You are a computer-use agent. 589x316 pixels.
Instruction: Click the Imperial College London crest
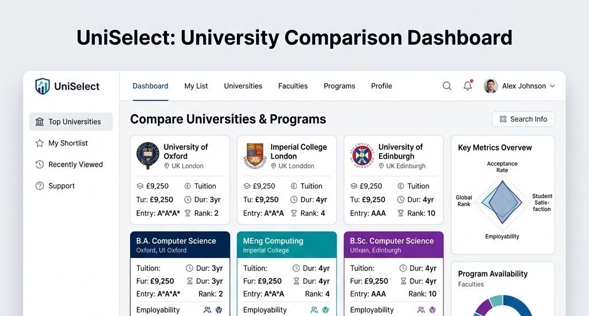click(x=255, y=155)
